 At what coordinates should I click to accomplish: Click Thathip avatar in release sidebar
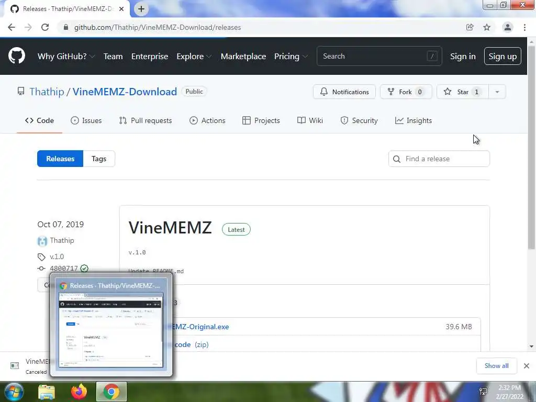(x=42, y=241)
